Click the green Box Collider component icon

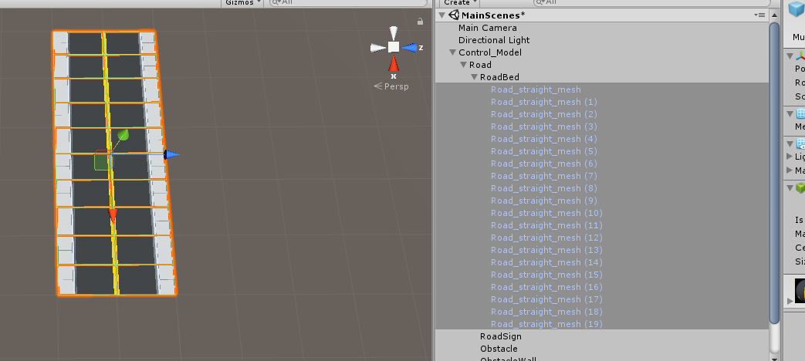coord(800,188)
